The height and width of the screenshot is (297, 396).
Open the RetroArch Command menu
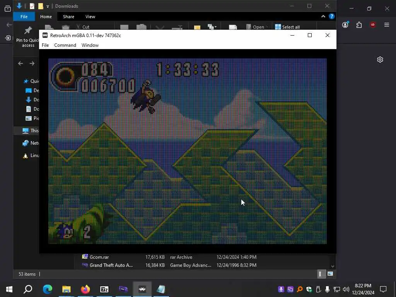tap(65, 45)
